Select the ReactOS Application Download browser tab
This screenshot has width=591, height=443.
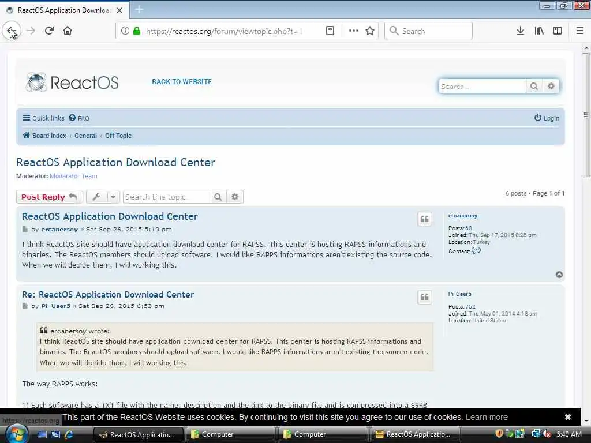pyautogui.click(x=65, y=10)
